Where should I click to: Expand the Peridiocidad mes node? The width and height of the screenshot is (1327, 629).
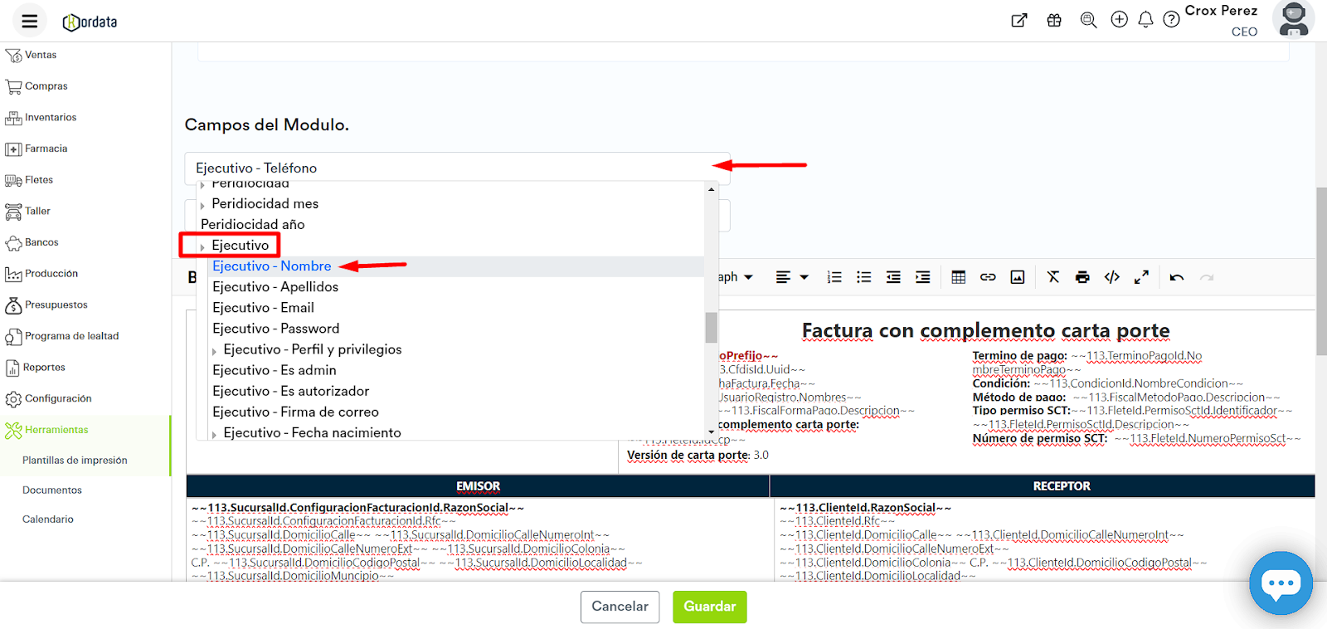tap(202, 205)
